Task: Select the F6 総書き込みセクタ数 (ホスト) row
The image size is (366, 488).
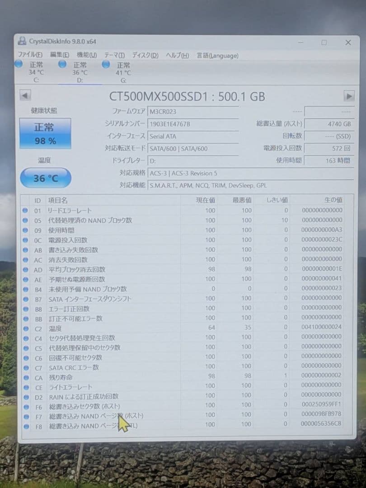Action: [183, 405]
